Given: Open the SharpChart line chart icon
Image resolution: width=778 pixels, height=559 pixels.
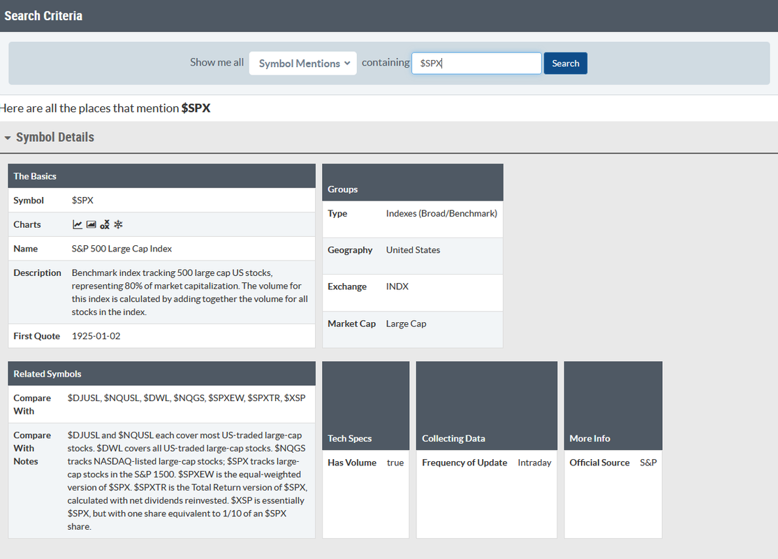Looking at the screenshot, I should coord(78,224).
